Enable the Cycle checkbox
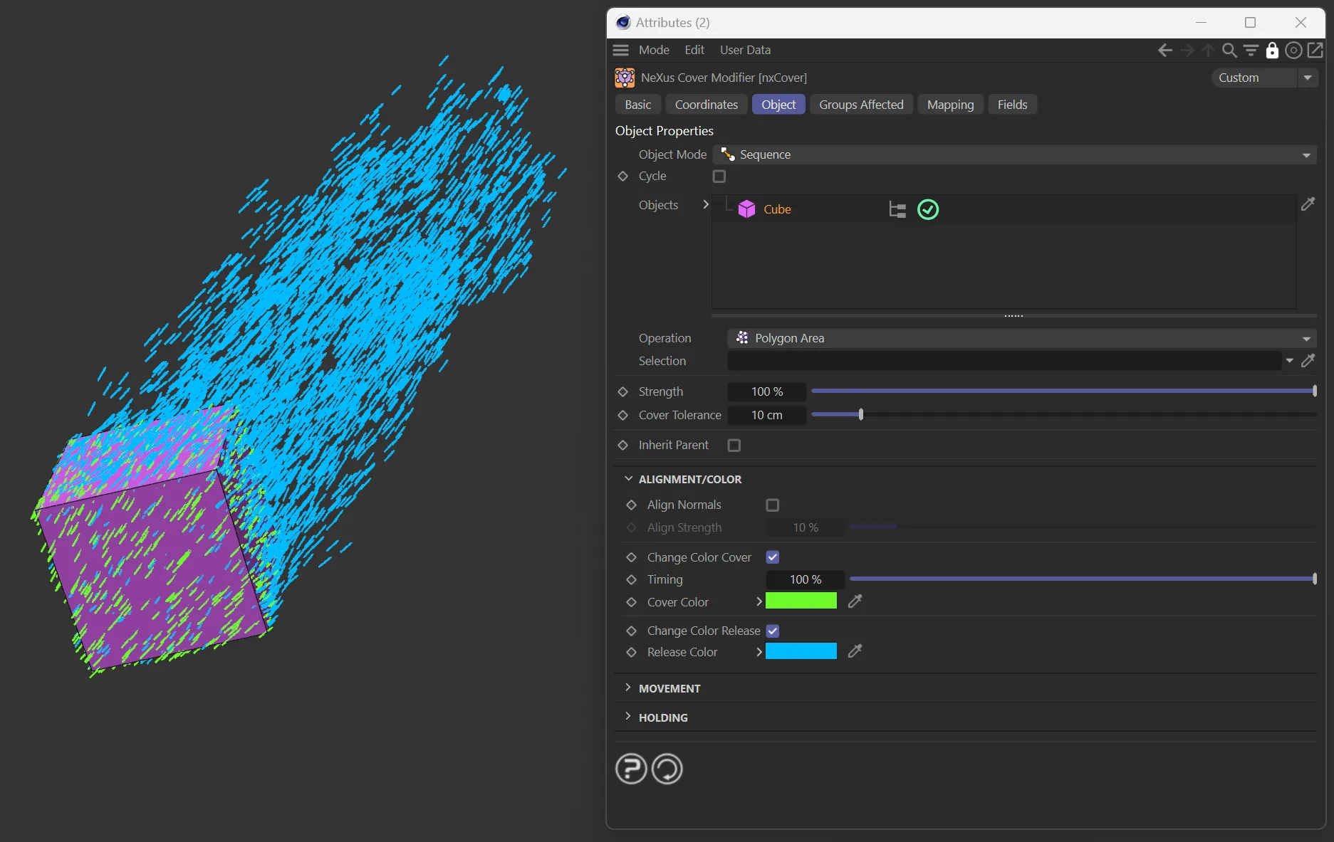 click(719, 176)
